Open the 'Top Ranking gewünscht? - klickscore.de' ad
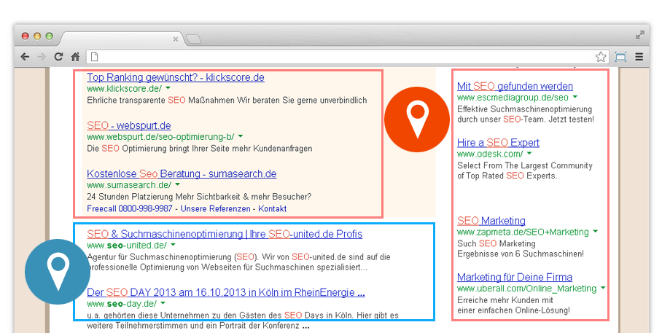Screen dimensions: 662x333 click(x=176, y=77)
